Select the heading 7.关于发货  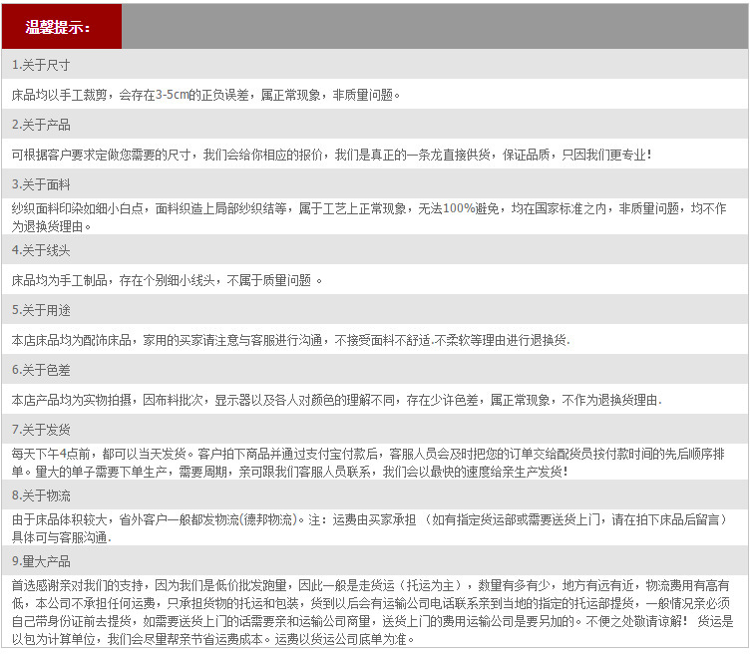(x=41, y=430)
